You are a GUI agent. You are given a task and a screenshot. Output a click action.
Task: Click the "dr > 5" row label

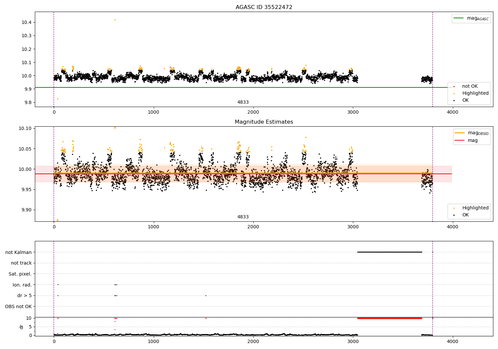click(25, 295)
